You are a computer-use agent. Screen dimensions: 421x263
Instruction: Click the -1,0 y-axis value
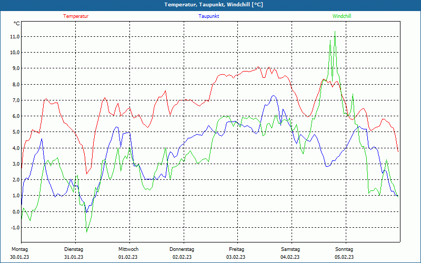pos(15,228)
